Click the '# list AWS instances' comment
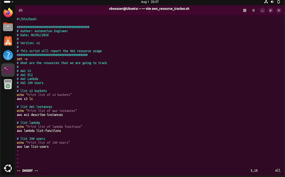 point(34,107)
